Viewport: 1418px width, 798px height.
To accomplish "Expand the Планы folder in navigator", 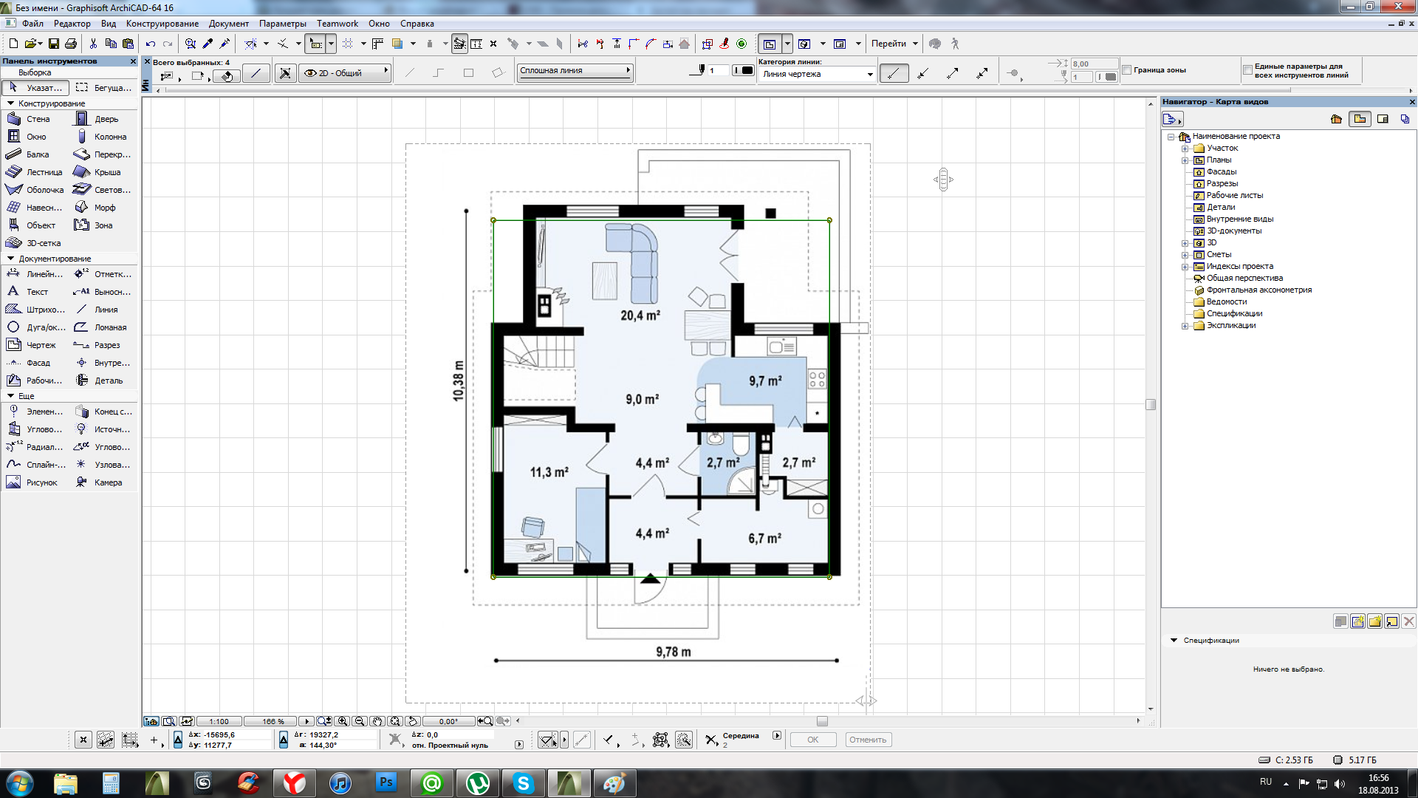I will [1185, 160].
